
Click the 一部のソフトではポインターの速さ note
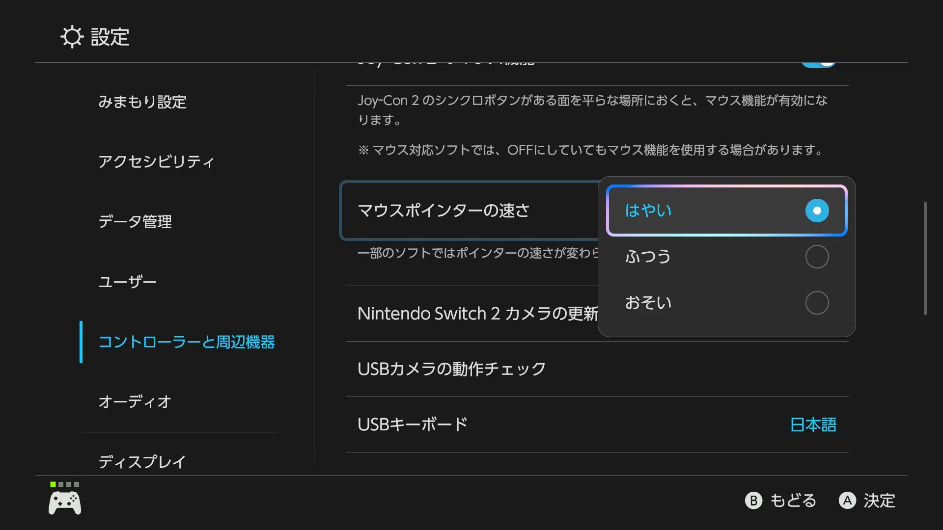[478, 253]
